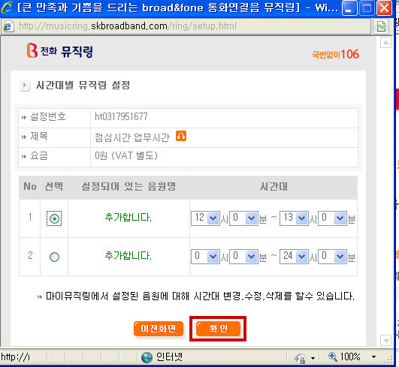The width and height of the screenshot is (399, 367).
Task: Click the 요금 row label
Action: (39, 155)
